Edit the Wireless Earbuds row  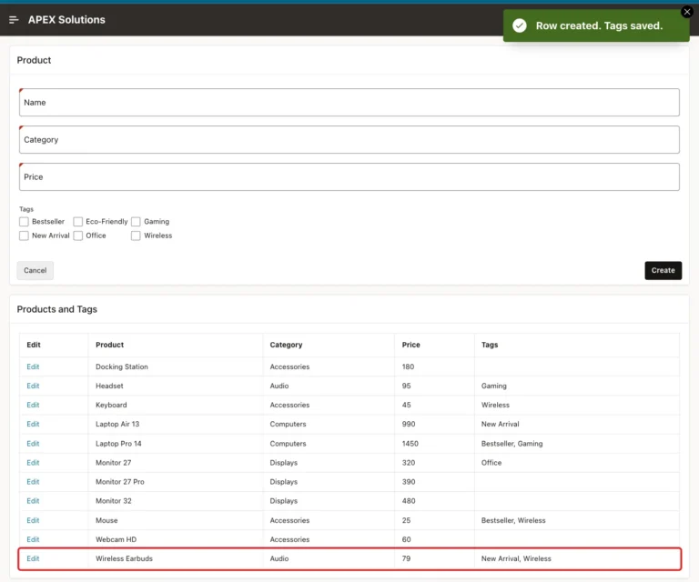point(33,558)
